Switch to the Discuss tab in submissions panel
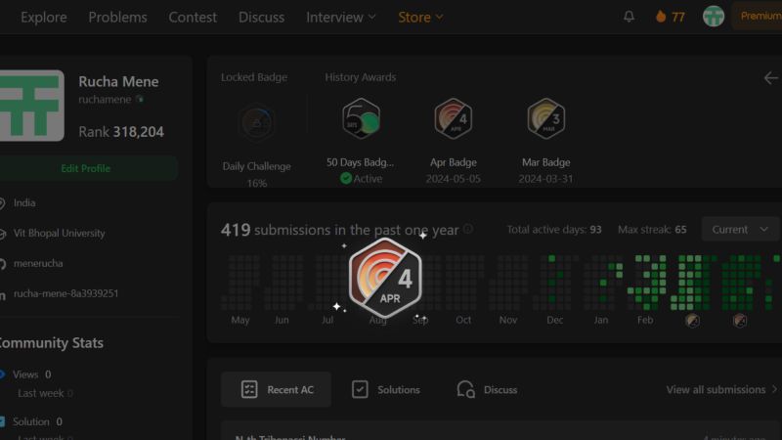 [487, 389]
